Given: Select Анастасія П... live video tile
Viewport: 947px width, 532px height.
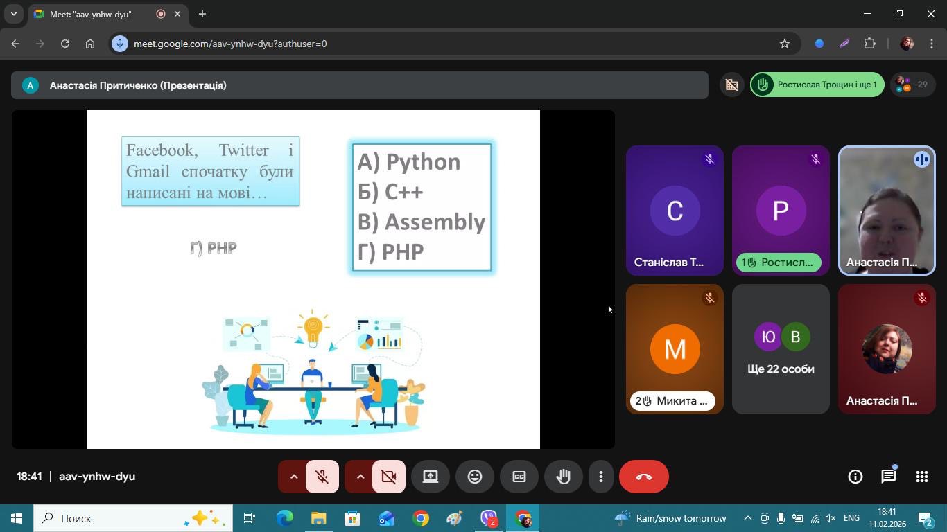Looking at the screenshot, I should (887, 211).
